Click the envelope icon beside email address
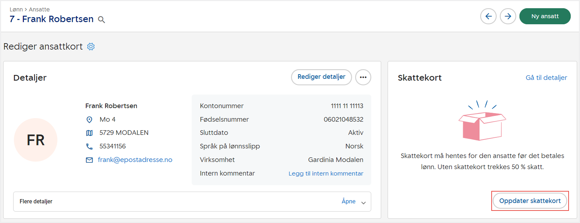 pos(89,160)
